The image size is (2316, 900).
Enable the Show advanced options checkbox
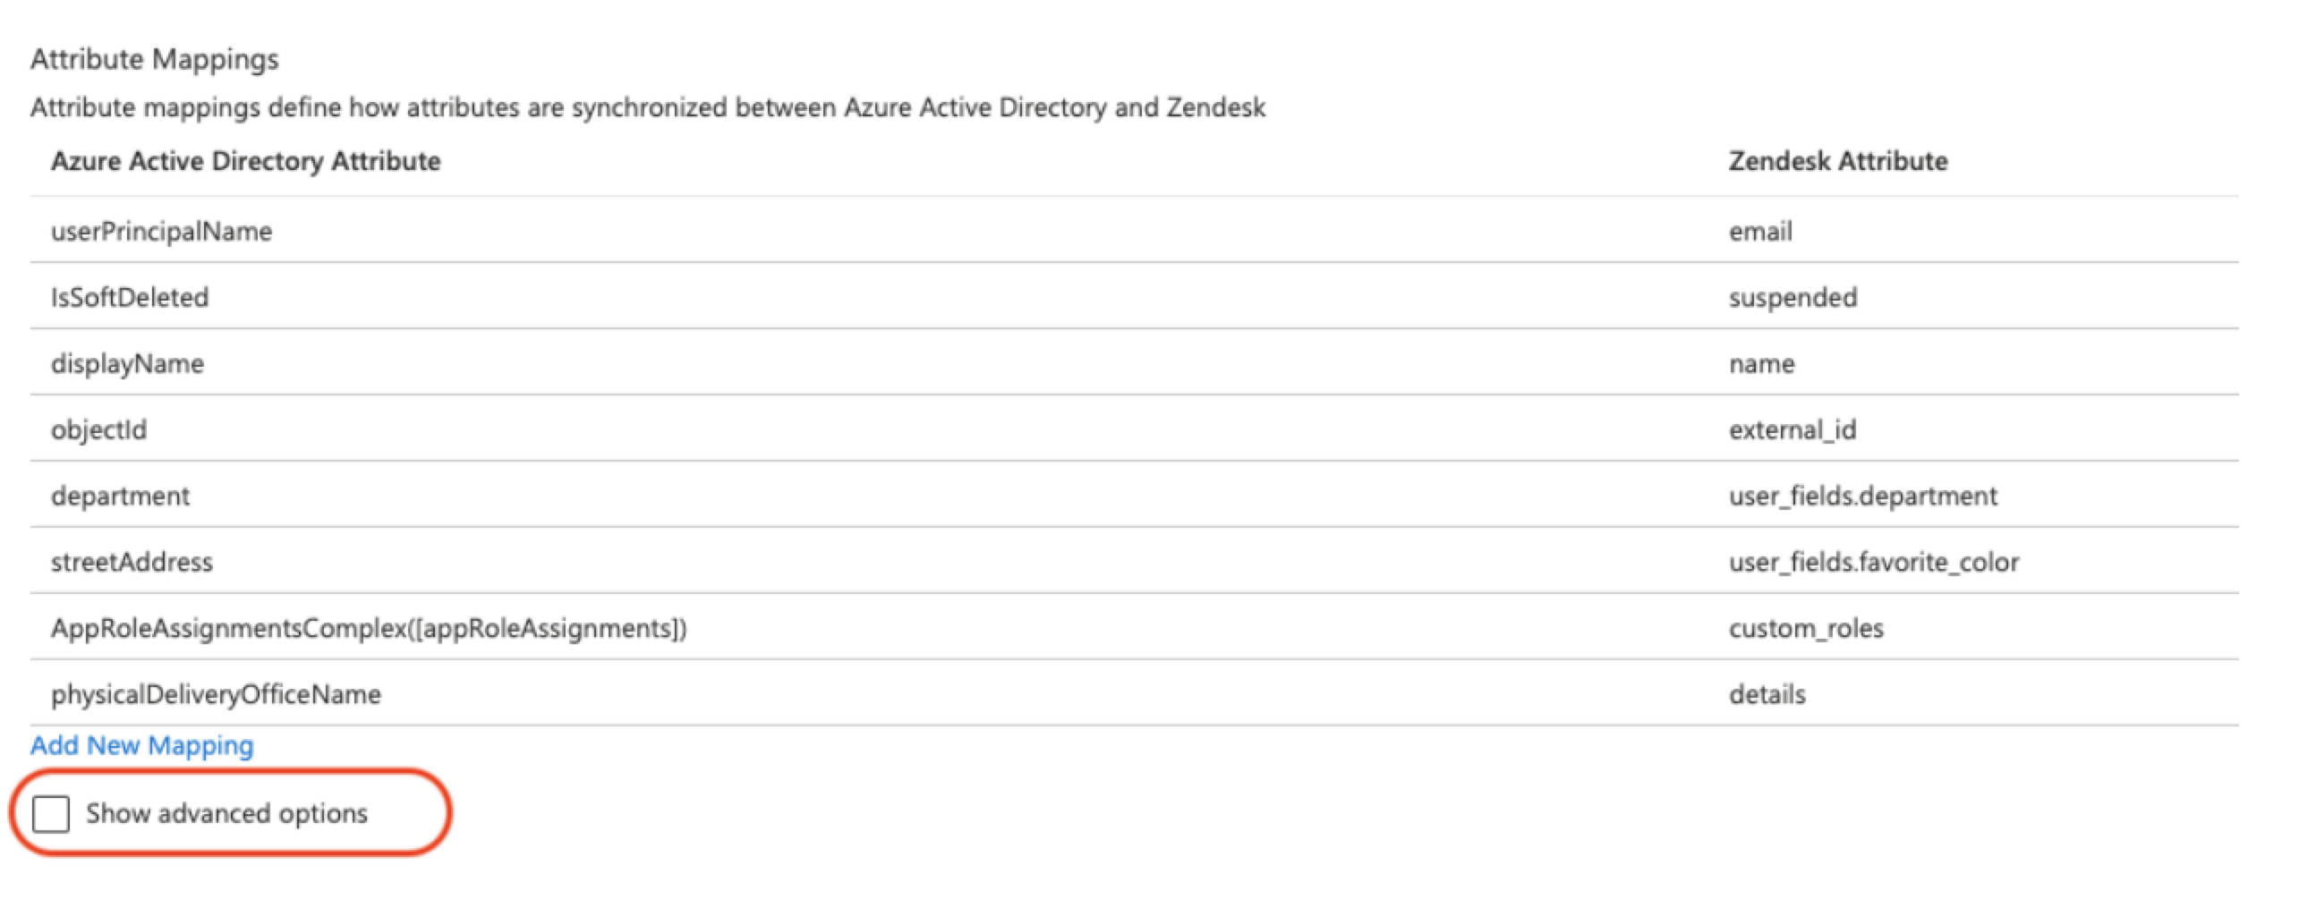click(x=51, y=814)
